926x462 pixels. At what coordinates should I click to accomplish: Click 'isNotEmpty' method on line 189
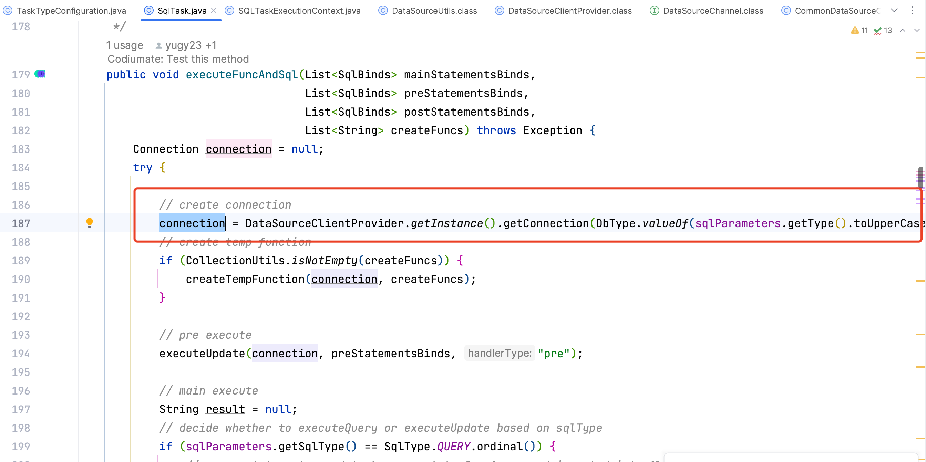pos(325,261)
